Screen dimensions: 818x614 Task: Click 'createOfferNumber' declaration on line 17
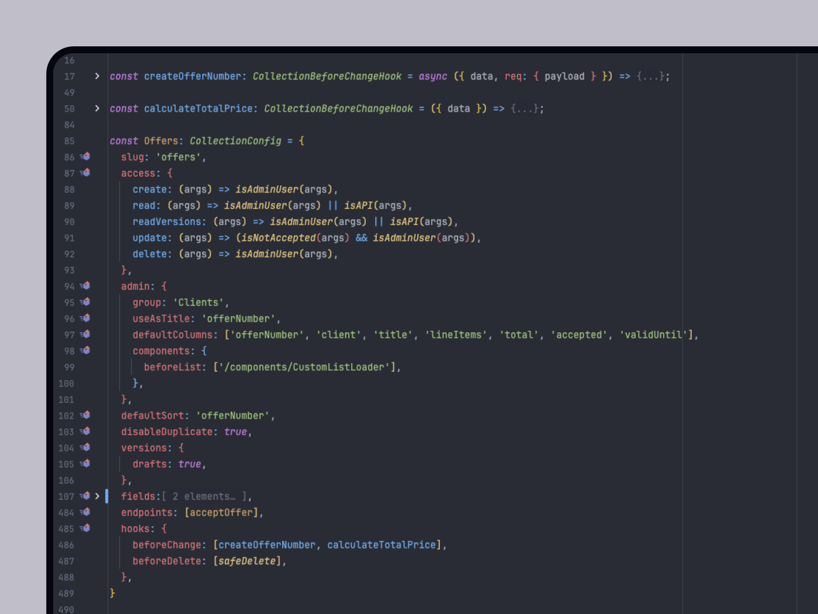[x=193, y=76]
